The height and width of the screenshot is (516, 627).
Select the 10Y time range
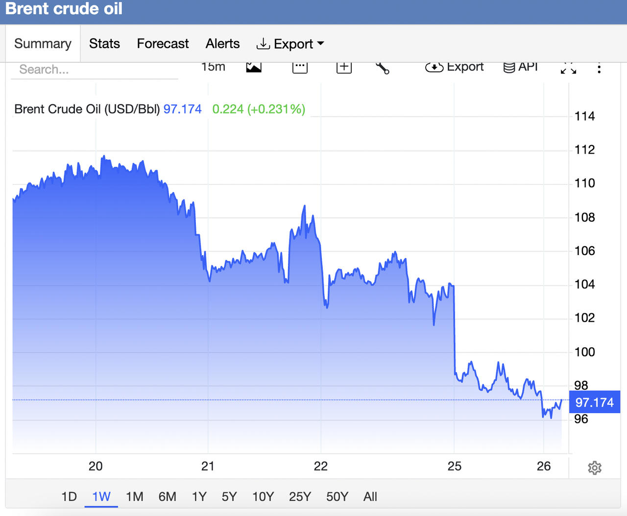[x=263, y=496]
